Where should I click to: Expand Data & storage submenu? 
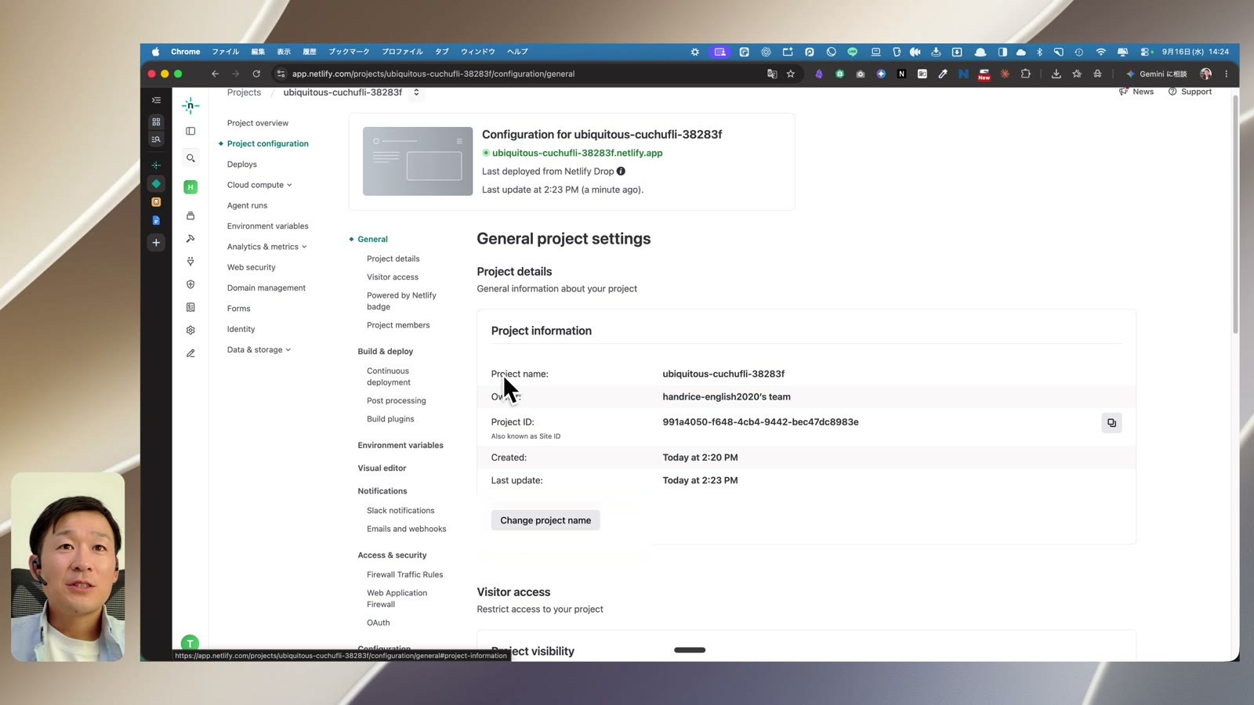coord(259,350)
